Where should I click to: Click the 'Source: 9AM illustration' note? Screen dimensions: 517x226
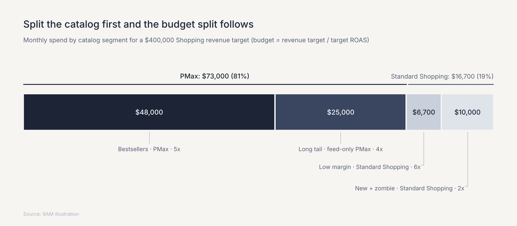pyautogui.click(x=51, y=214)
